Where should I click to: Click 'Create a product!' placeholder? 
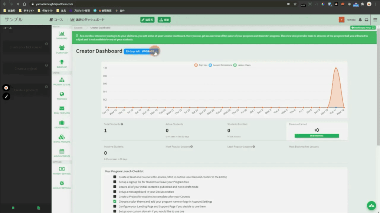coord(26,90)
